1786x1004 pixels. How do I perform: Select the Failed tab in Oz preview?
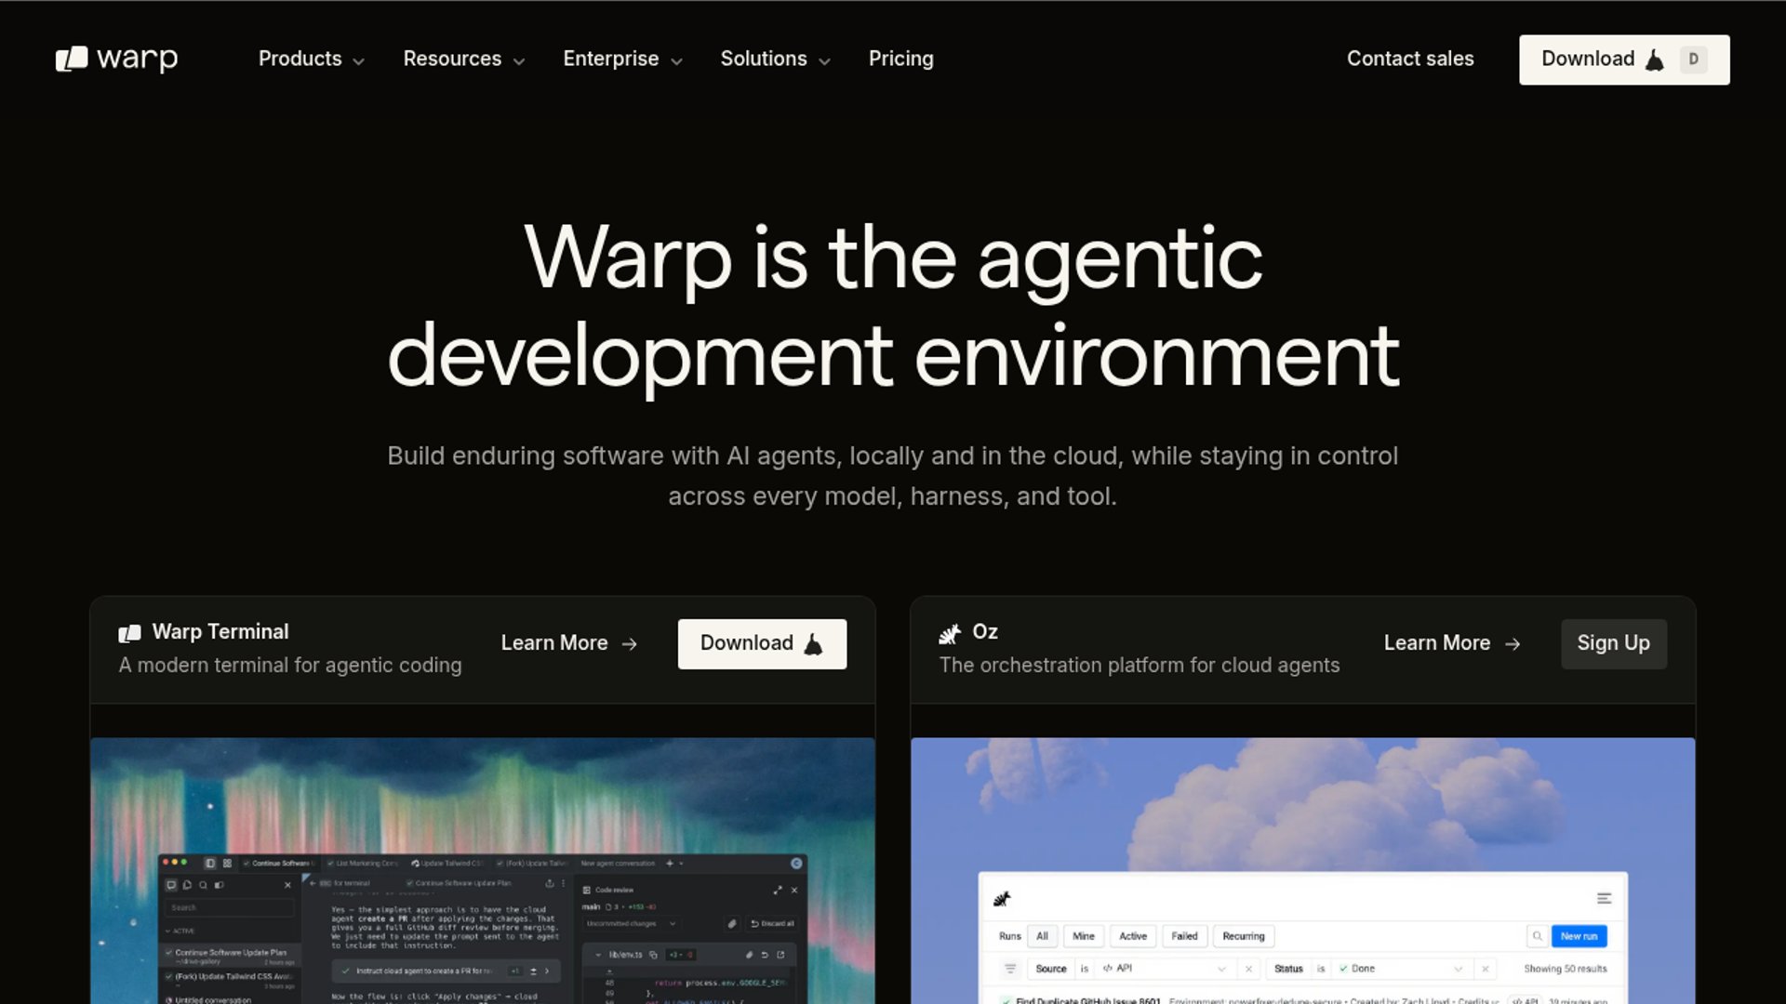pyautogui.click(x=1184, y=936)
